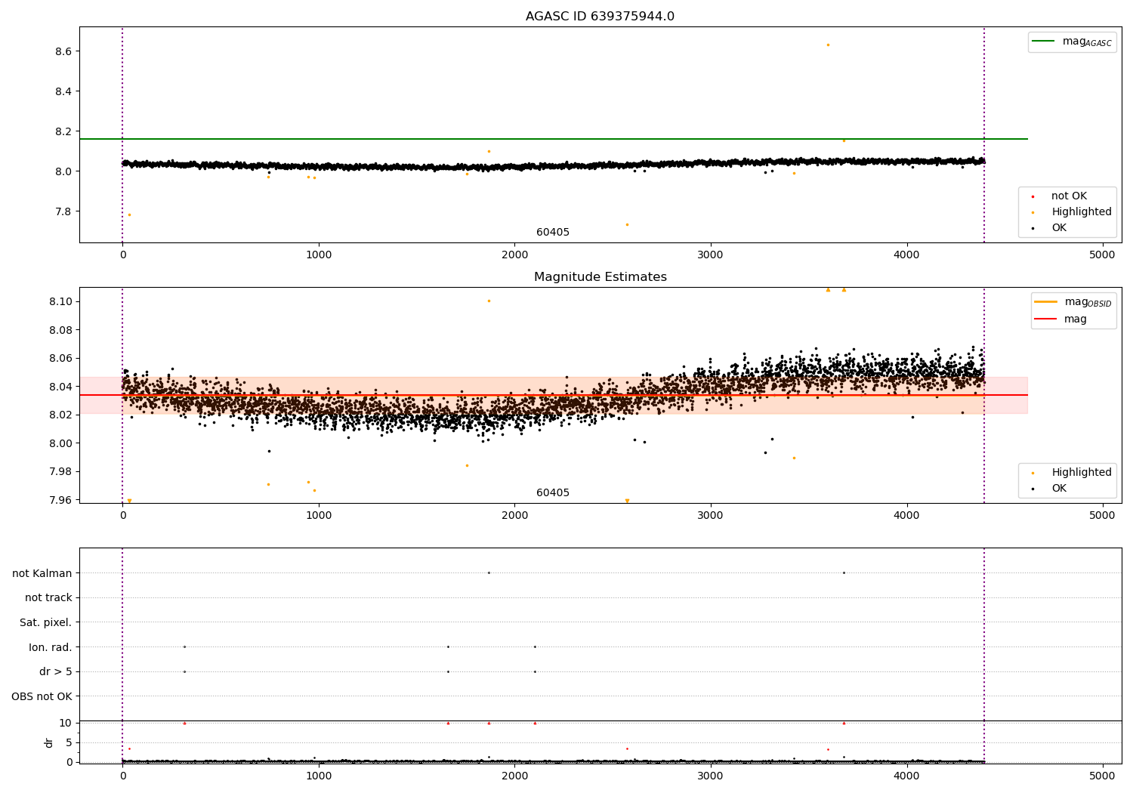Viewport: 1133px width, 793px height.
Task: Click the 1000 x-axis tick in bottom plot
Action: click(319, 775)
